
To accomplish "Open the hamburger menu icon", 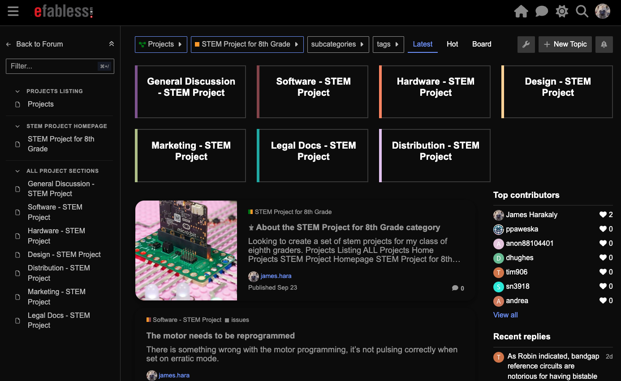I will point(13,12).
